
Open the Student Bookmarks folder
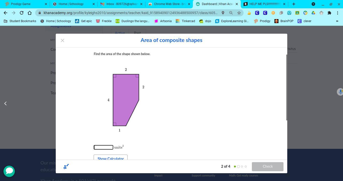pyautogui.click(x=20, y=21)
